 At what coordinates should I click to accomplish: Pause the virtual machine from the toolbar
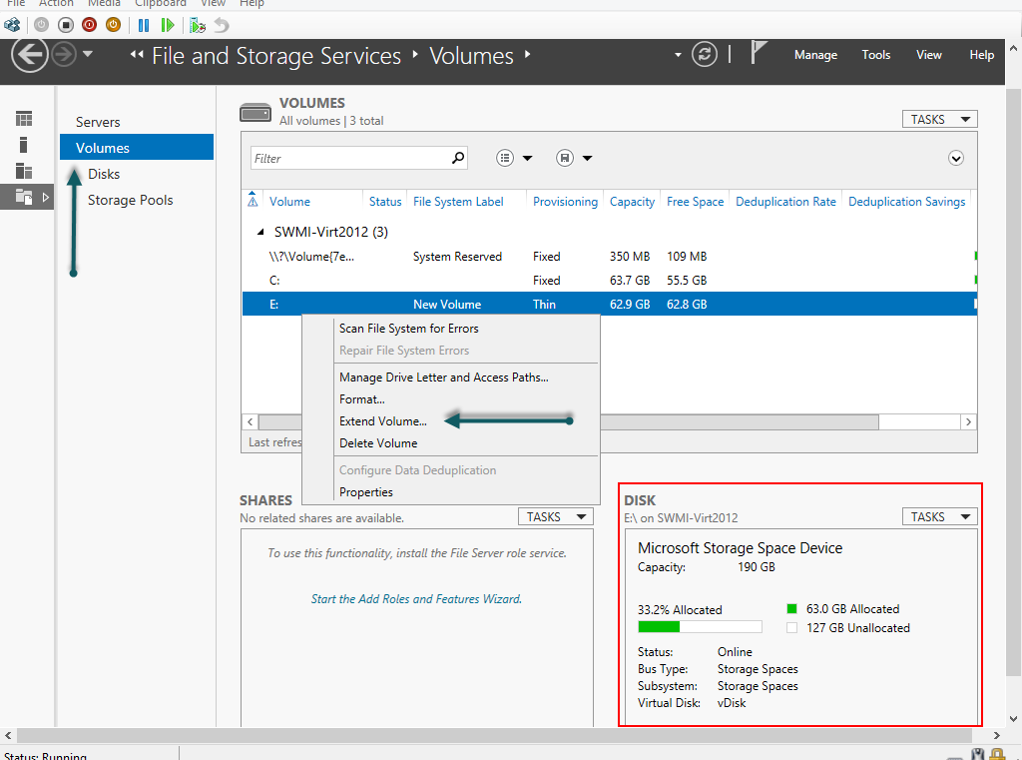(x=144, y=24)
